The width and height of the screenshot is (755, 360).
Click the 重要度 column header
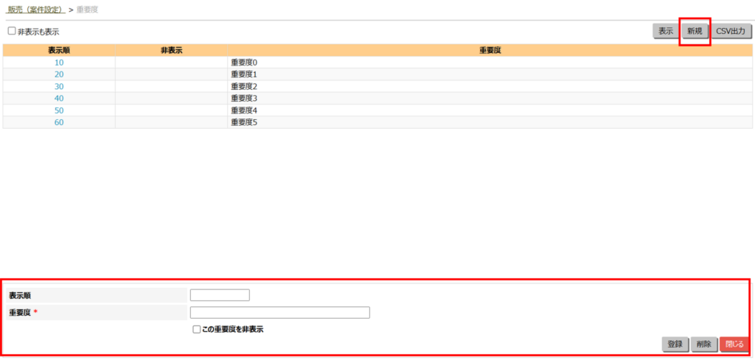click(x=490, y=50)
